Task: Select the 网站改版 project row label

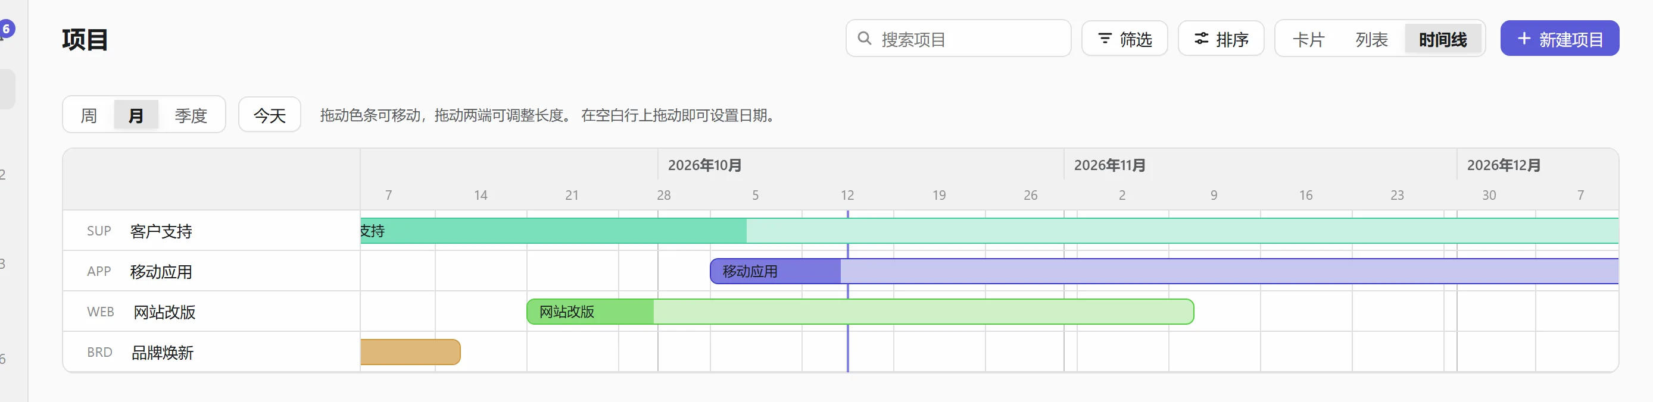Action: [164, 312]
